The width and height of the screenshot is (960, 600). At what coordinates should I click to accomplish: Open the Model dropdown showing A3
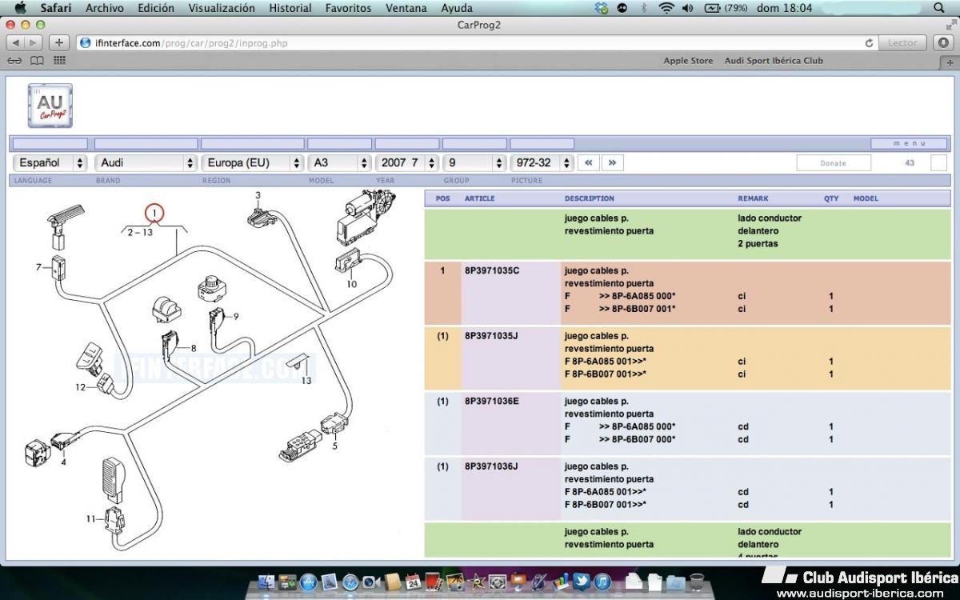click(339, 162)
